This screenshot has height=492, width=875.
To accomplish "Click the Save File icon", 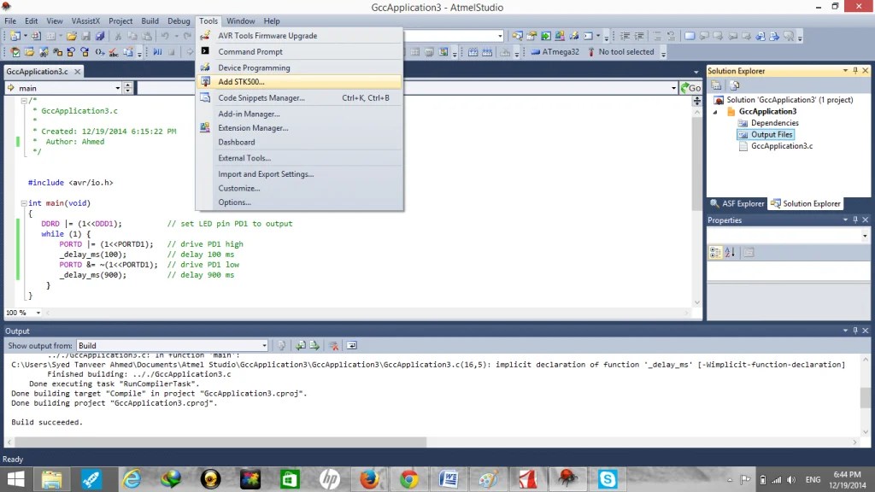I will [x=85, y=37].
